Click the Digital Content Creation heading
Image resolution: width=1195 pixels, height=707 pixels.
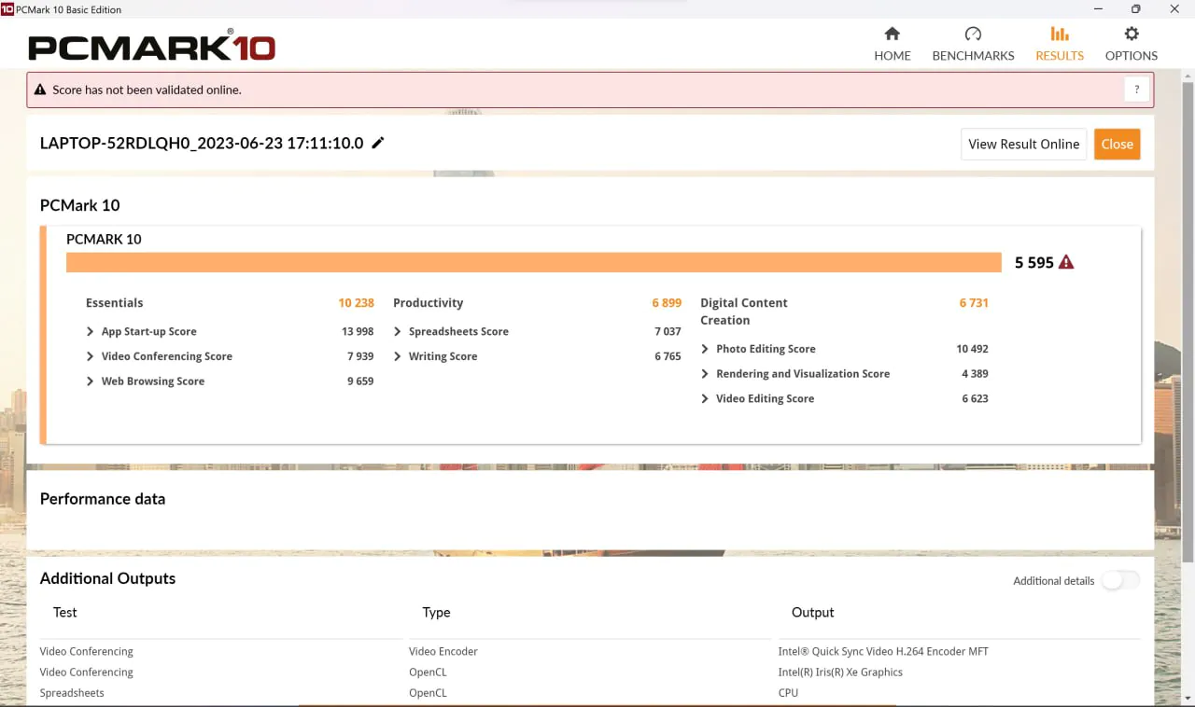pyautogui.click(x=744, y=312)
